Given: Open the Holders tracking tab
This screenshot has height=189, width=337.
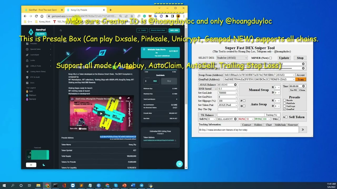Looking at the screenshot, I should pos(258,125).
